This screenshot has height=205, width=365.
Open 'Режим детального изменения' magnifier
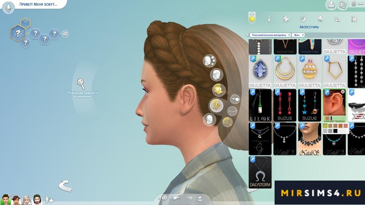(x=81, y=84)
